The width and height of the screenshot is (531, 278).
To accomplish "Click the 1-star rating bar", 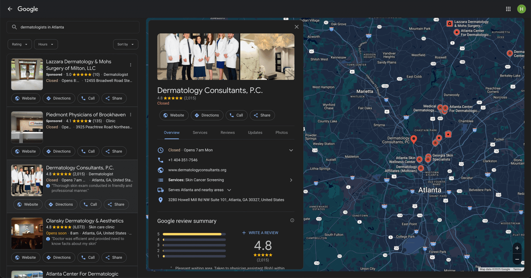I will pyautogui.click(x=194, y=256).
